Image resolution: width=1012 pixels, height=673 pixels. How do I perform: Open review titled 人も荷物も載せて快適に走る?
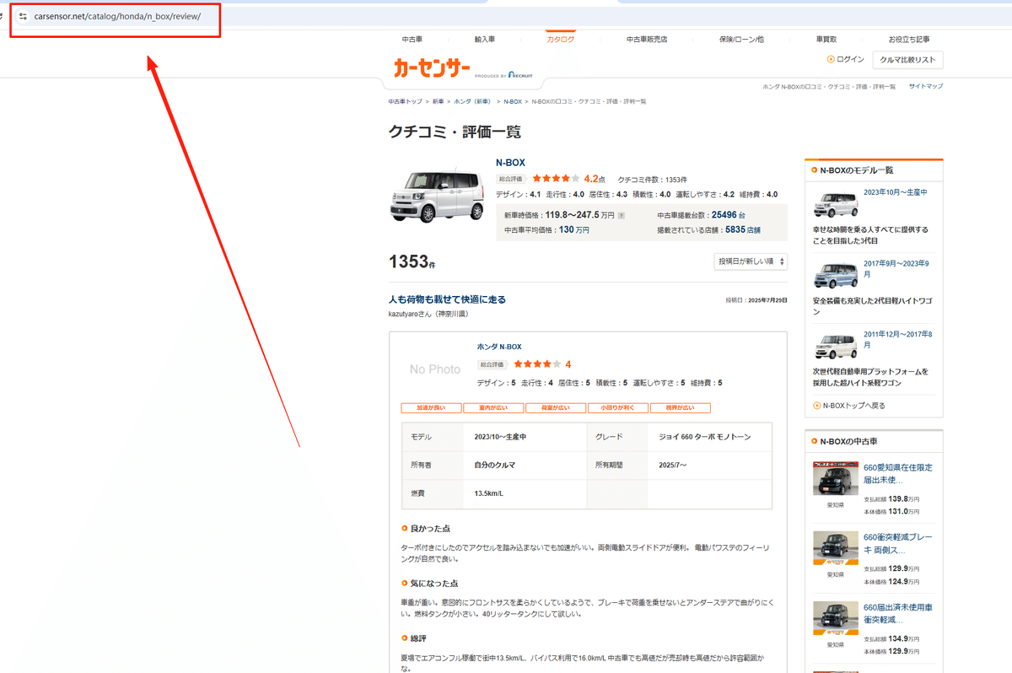[x=447, y=299]
